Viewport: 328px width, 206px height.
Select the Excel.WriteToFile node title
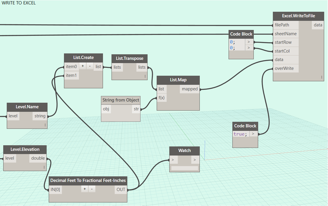tap(298, 16)
